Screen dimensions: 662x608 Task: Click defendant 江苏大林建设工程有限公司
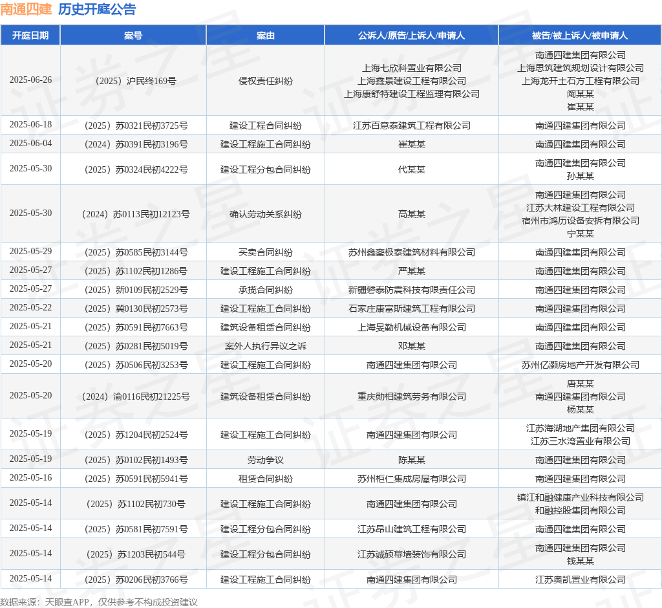[581, 208]
